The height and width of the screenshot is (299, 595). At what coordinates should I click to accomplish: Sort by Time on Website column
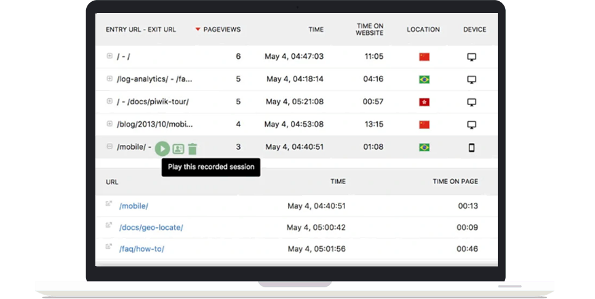pos(370,29)
